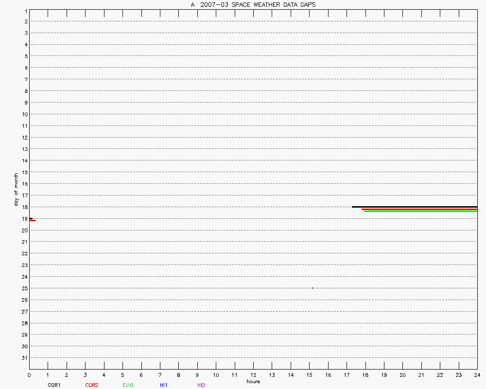486x389 pixels.
Task: Click the green EUVI gap bar on day 18
Action: click(420, 212)
